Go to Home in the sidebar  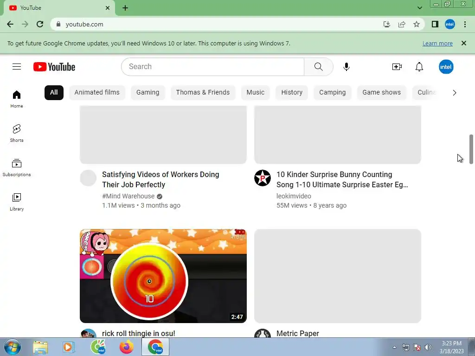(17, 99)
